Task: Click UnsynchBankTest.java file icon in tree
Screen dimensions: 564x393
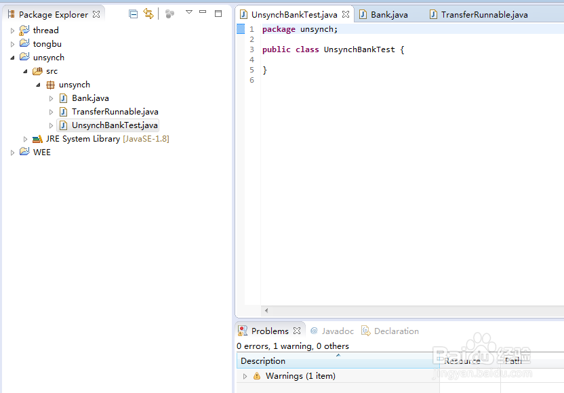Action: coord(63,125)
